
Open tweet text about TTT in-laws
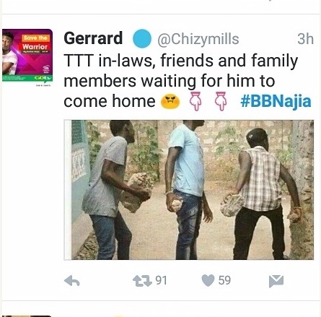[181, 81]
